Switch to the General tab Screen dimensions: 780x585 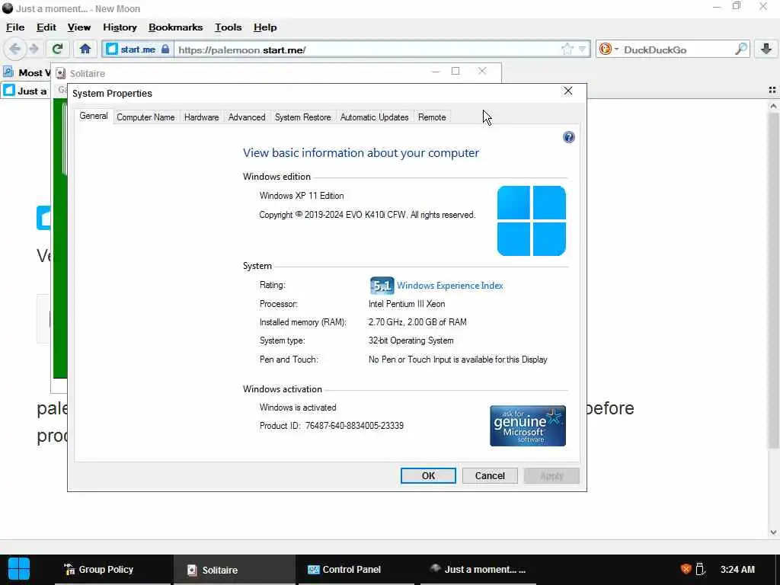click(x=94, y=116)
